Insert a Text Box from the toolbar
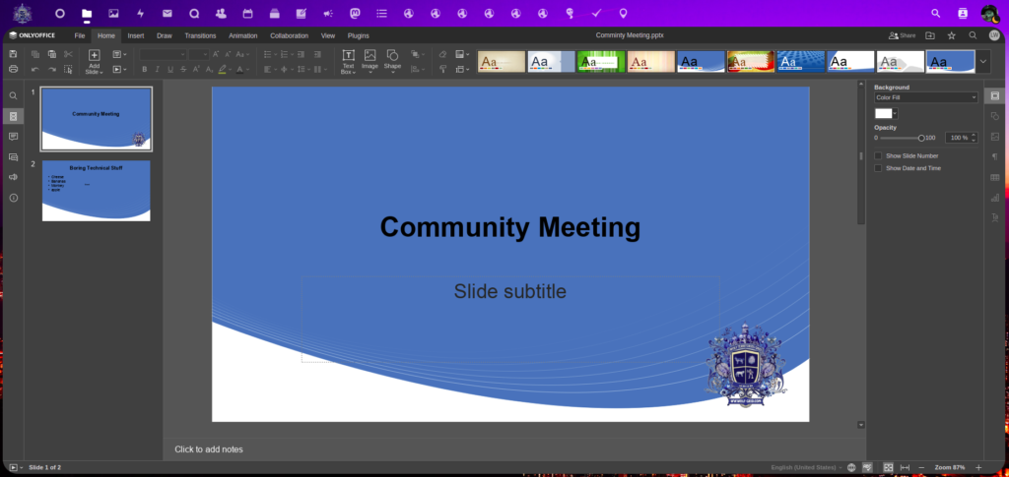Screen dimensions: 1009x477 click(348, 56)
